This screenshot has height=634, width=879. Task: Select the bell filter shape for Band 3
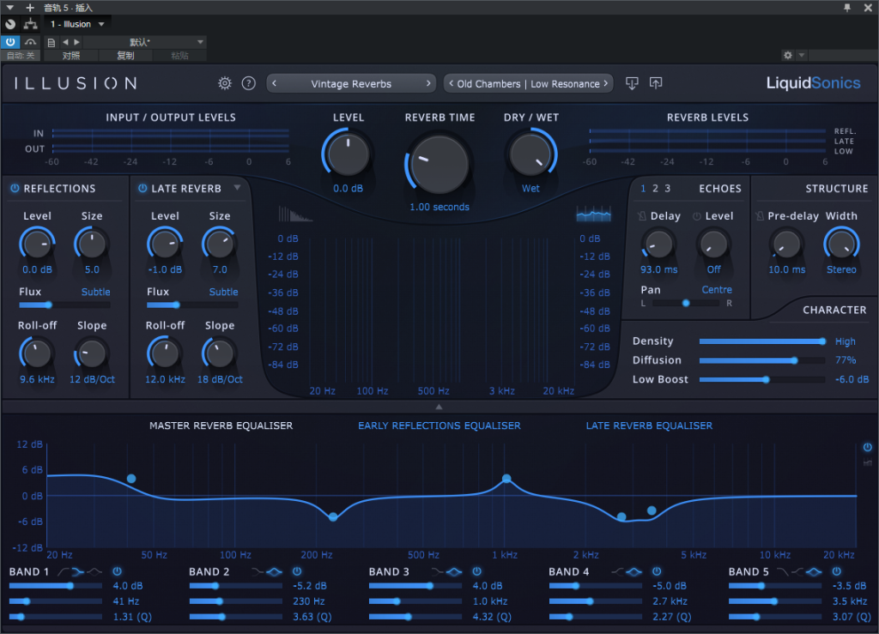point(454,572)
